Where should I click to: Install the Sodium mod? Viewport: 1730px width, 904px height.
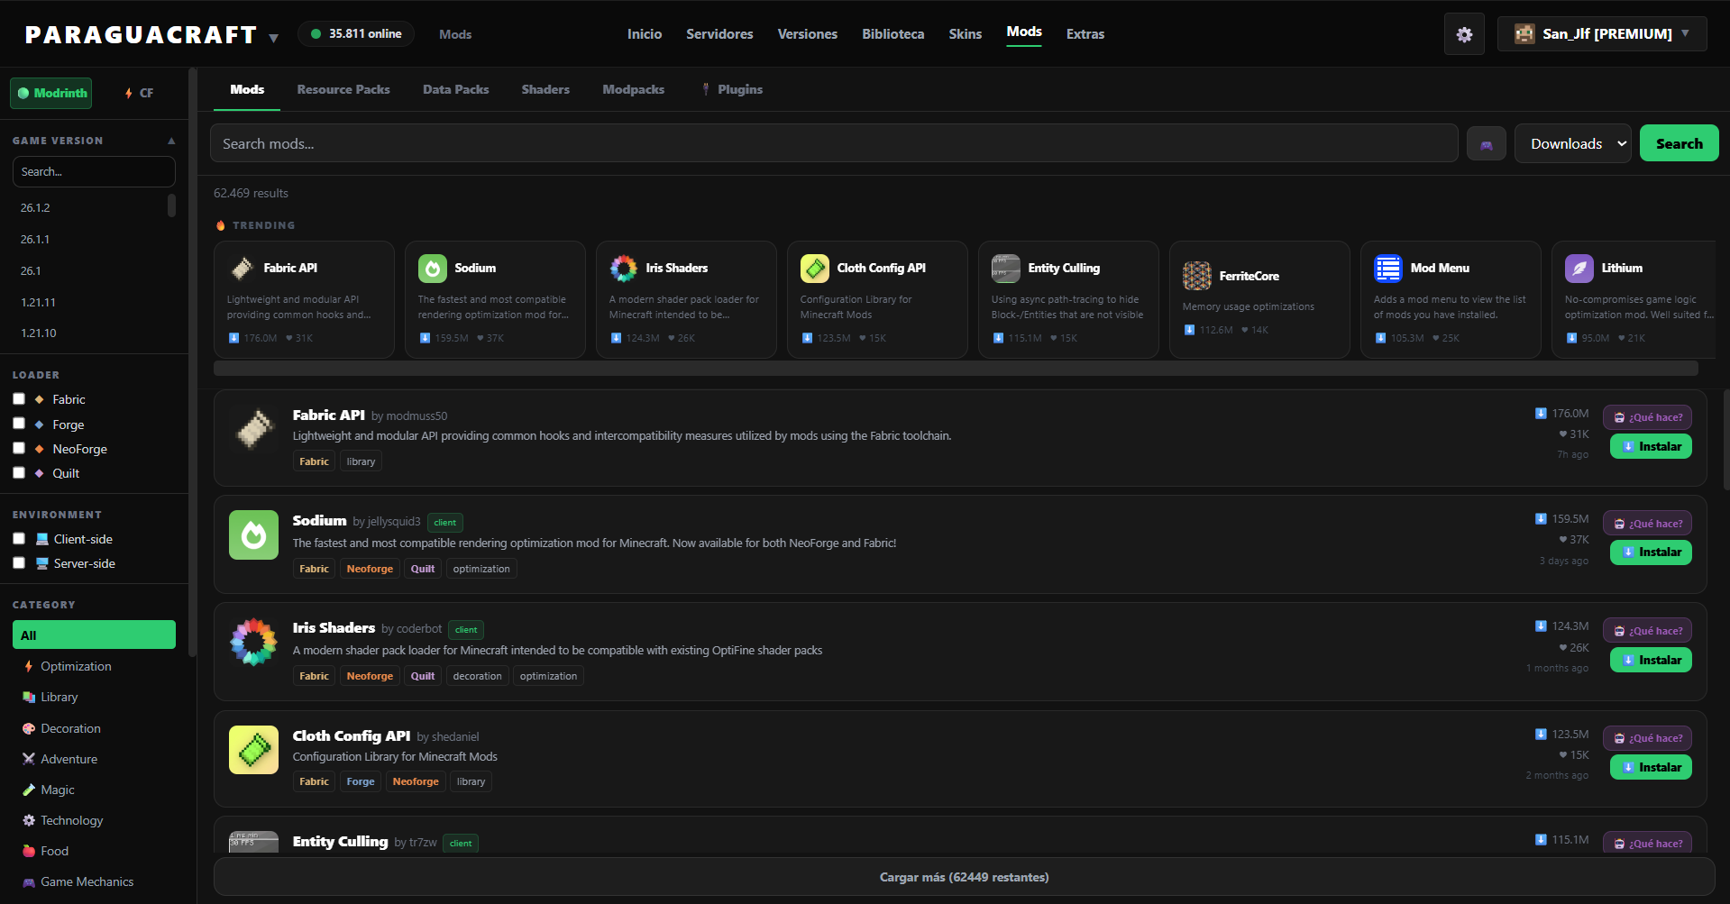pyautogui.click(x=1652, y=552)
